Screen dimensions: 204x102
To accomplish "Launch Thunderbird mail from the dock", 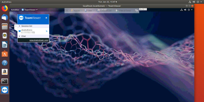I will 5,17.
